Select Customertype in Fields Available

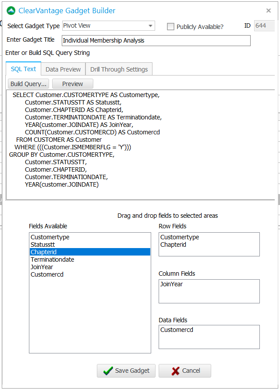coord(90,237)
